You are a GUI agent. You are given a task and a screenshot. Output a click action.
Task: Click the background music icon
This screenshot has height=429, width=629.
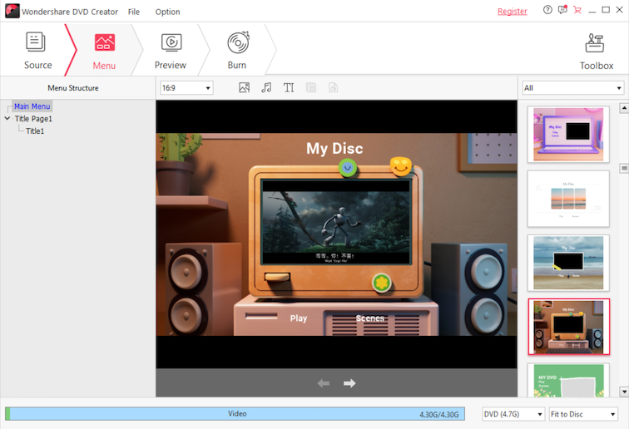pyautogui.click(x=266, y=87)
